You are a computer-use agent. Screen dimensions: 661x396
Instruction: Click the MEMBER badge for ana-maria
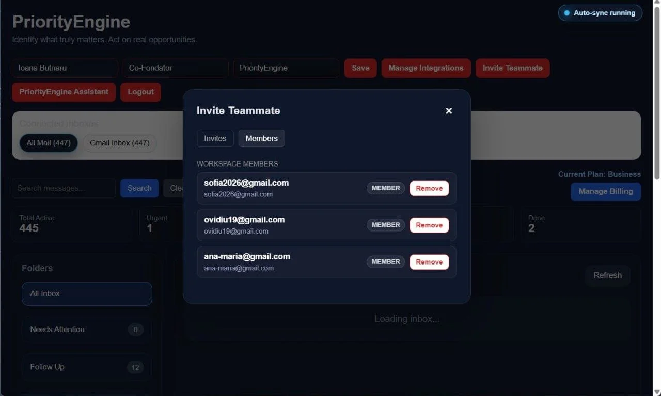[x=386, y=262]
